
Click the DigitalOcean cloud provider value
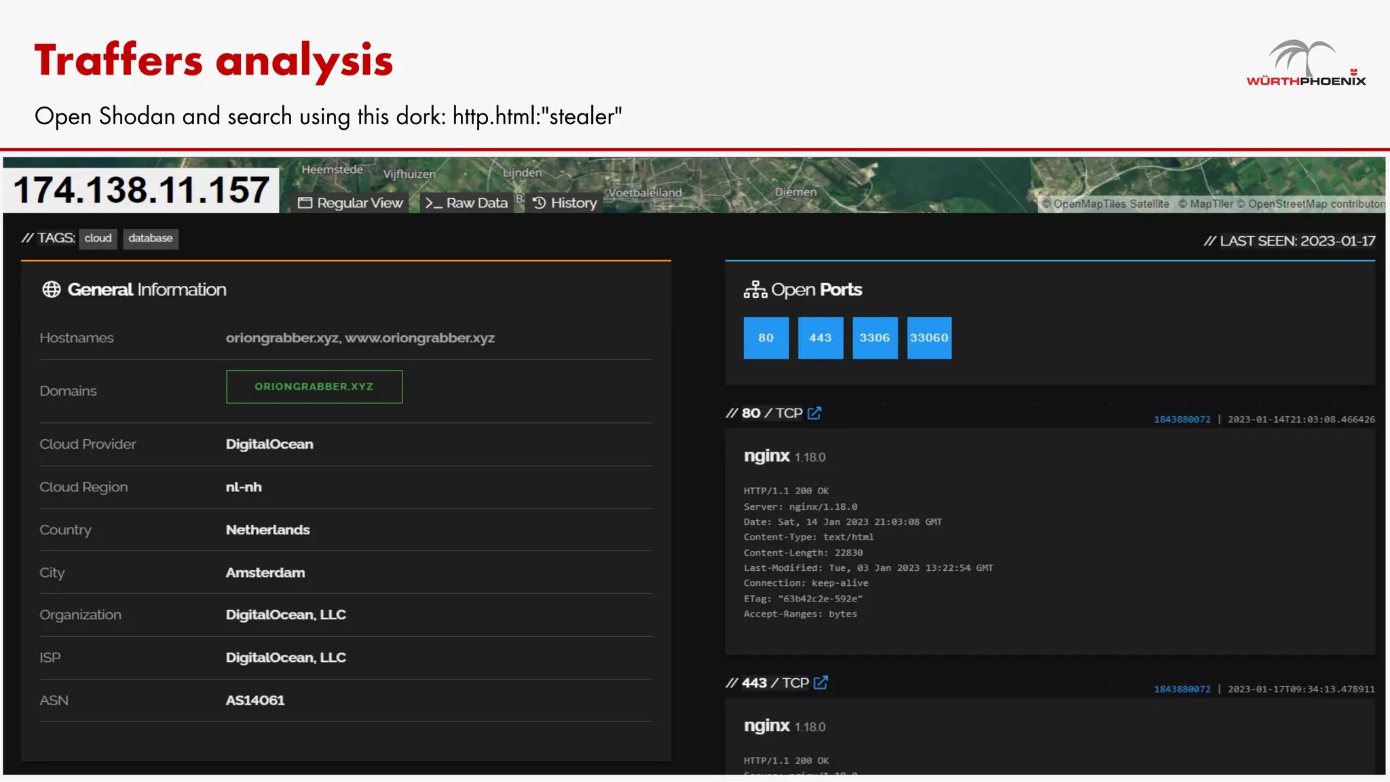click(269, 445)
